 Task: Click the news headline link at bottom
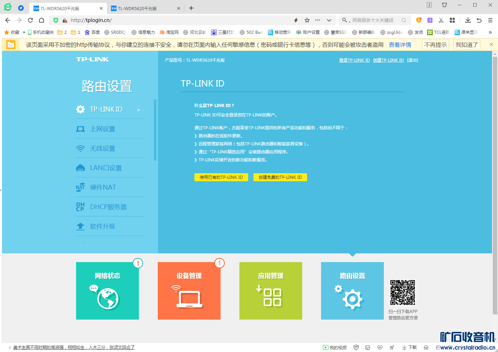74,347
